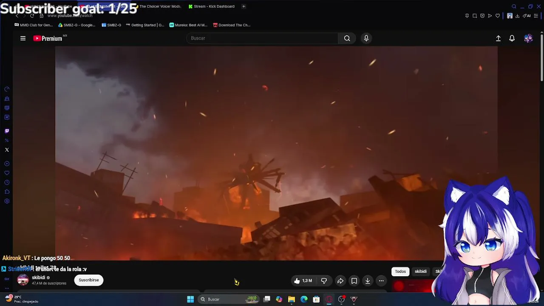Open the browser AI toolbar button

527,16
